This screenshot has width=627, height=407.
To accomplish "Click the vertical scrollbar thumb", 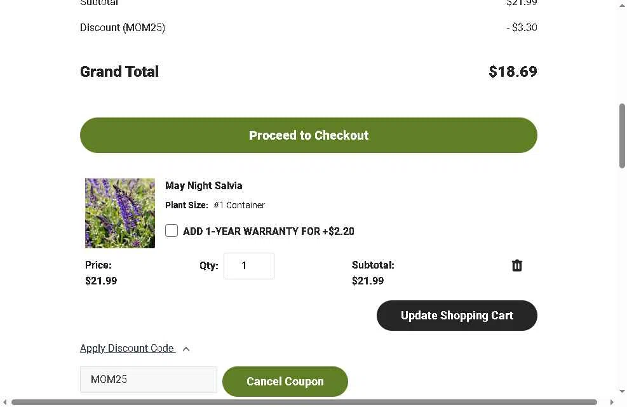I will pos(622,136).
